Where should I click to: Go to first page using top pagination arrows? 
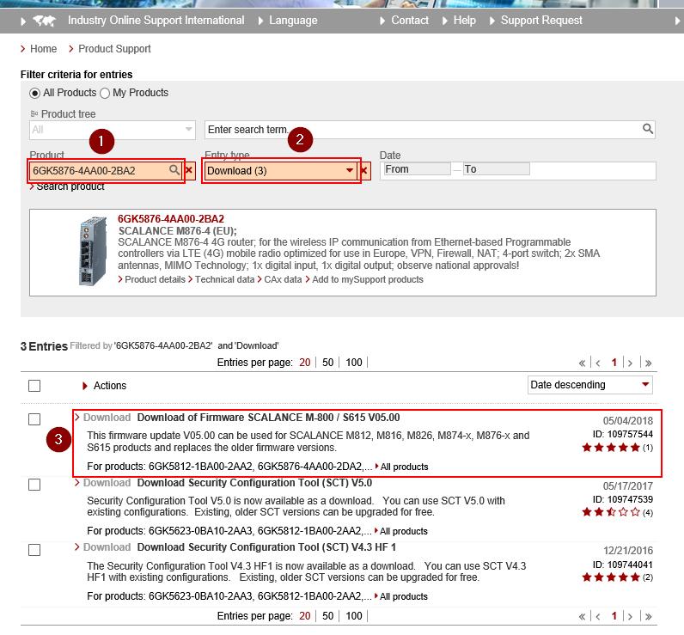582,363
